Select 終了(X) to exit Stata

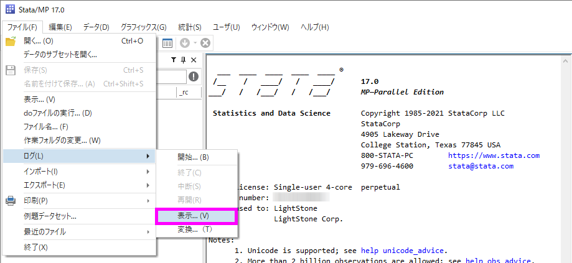pyautogui.click(x=79, y=247)
